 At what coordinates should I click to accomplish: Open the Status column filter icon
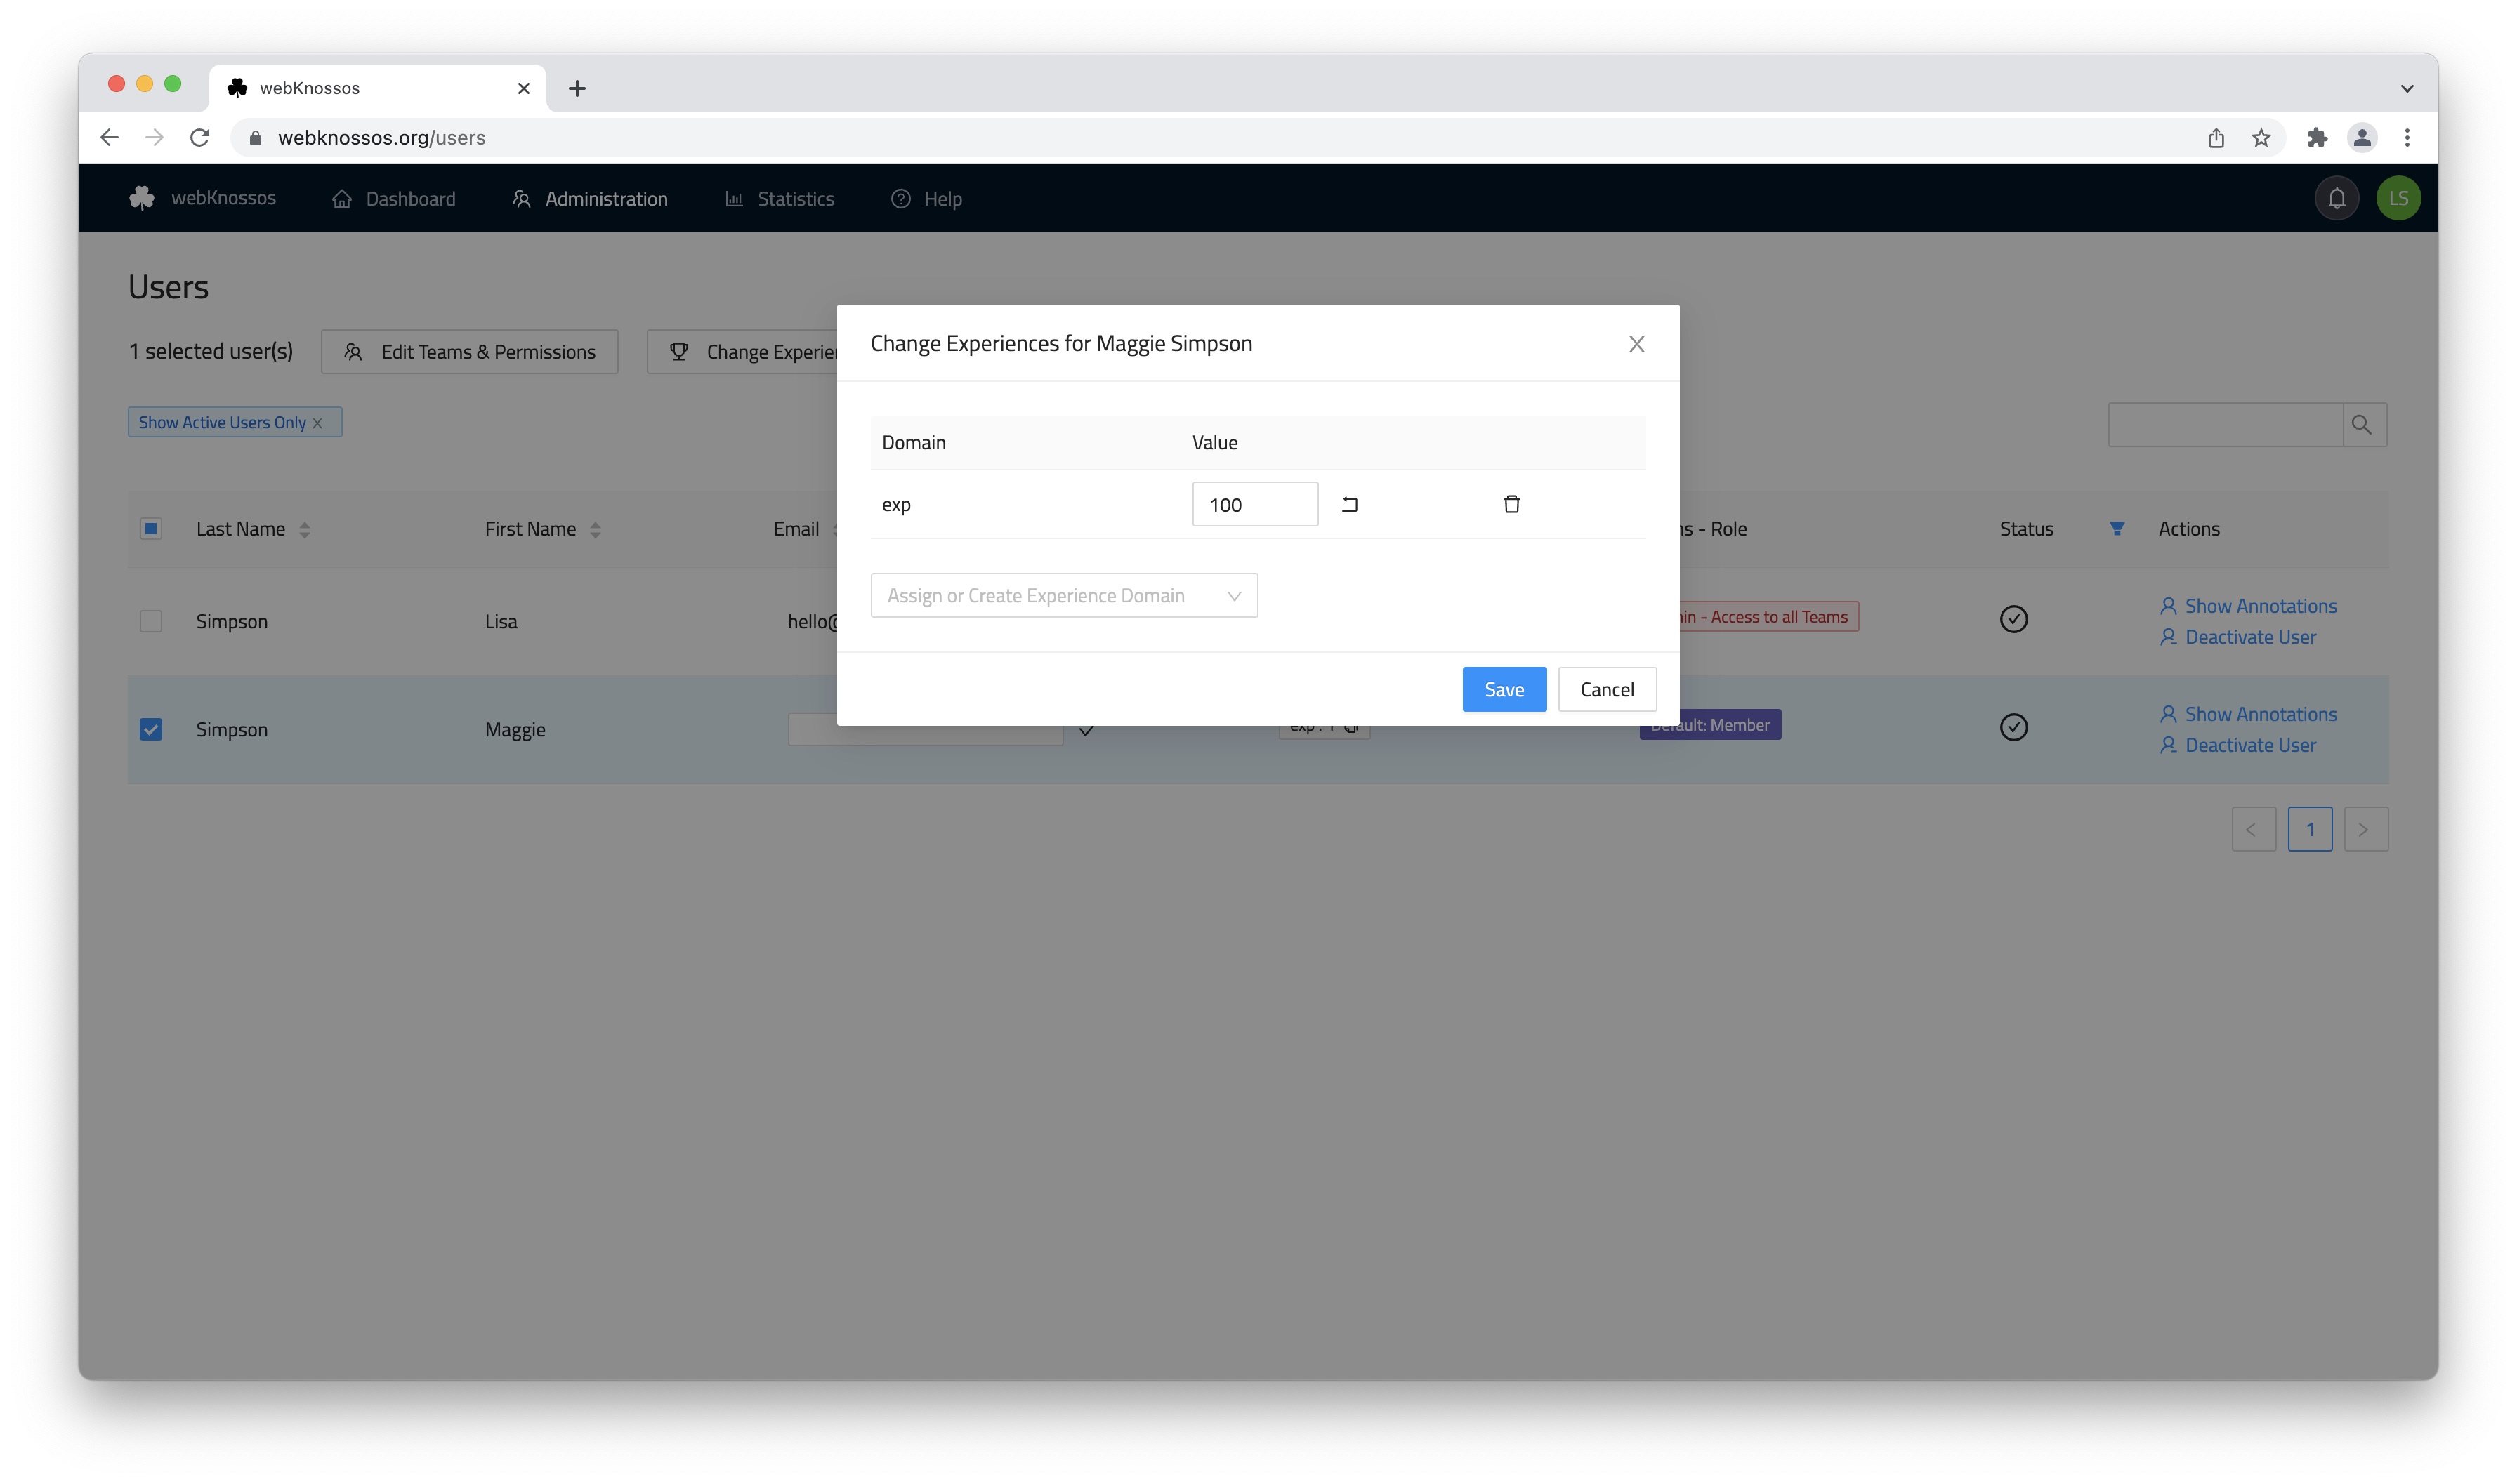(x=2117, y=528)
